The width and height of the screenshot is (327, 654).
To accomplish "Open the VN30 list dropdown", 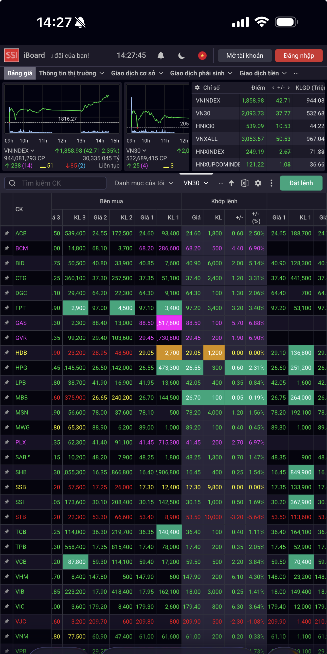I will tap(196, 183).
